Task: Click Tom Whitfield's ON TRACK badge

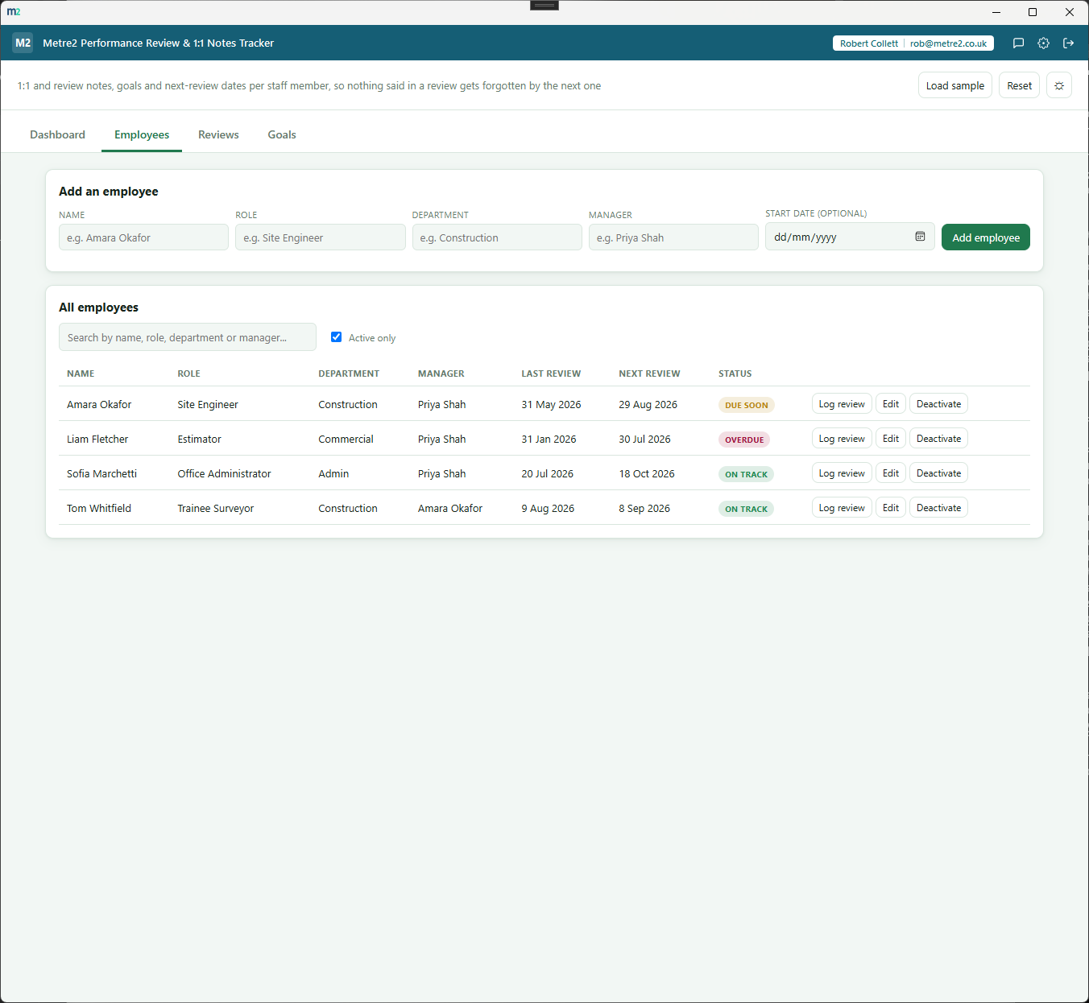Action: tap(746, 509)
